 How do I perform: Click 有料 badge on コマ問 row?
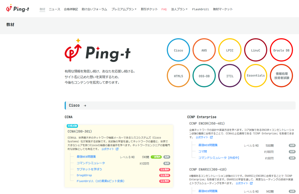point(292,152)
